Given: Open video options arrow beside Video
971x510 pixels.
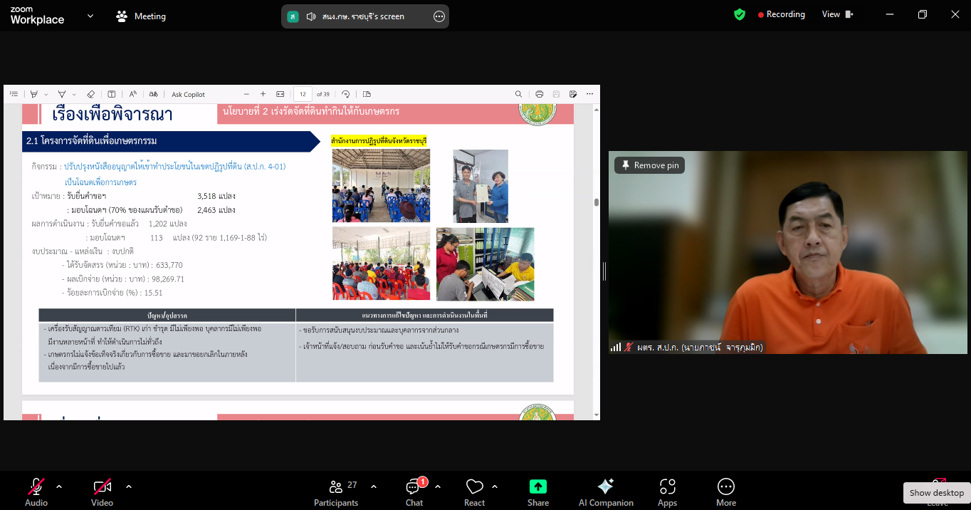Looking at the screenshot, I should (x=129, y=486).
